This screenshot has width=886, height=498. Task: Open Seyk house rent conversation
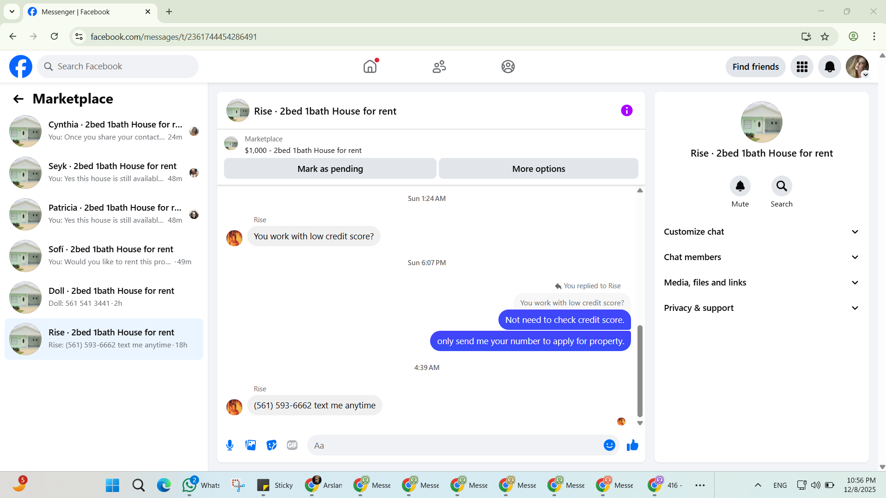104,173
